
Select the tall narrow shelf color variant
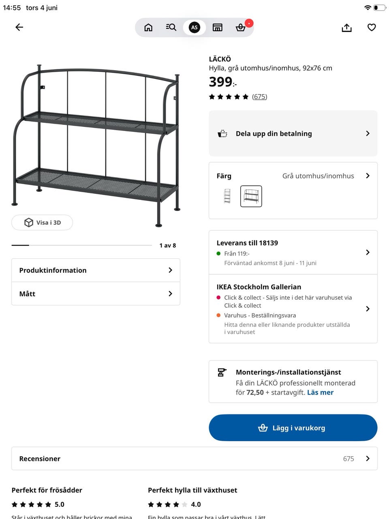tap(227, 196)
